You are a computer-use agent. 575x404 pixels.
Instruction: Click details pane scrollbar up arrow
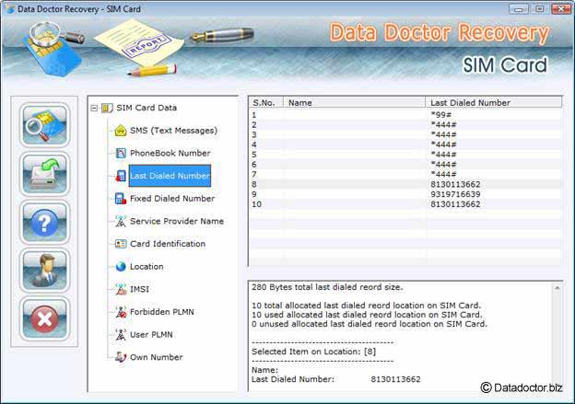[557, 288]
